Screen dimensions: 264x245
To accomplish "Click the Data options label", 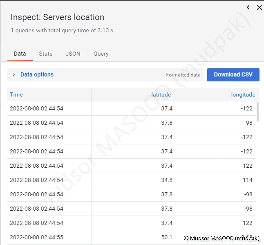I will tap(37, 74).
